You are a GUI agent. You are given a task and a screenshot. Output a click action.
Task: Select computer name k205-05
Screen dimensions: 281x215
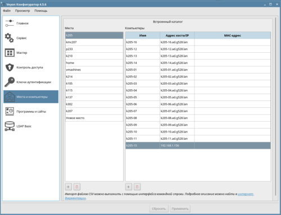pyautogui.click(x=143, y=97)
